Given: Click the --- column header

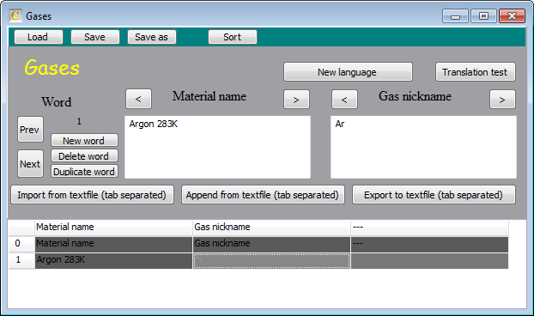Looking at the screenshot, I should [x=429, y=227].
